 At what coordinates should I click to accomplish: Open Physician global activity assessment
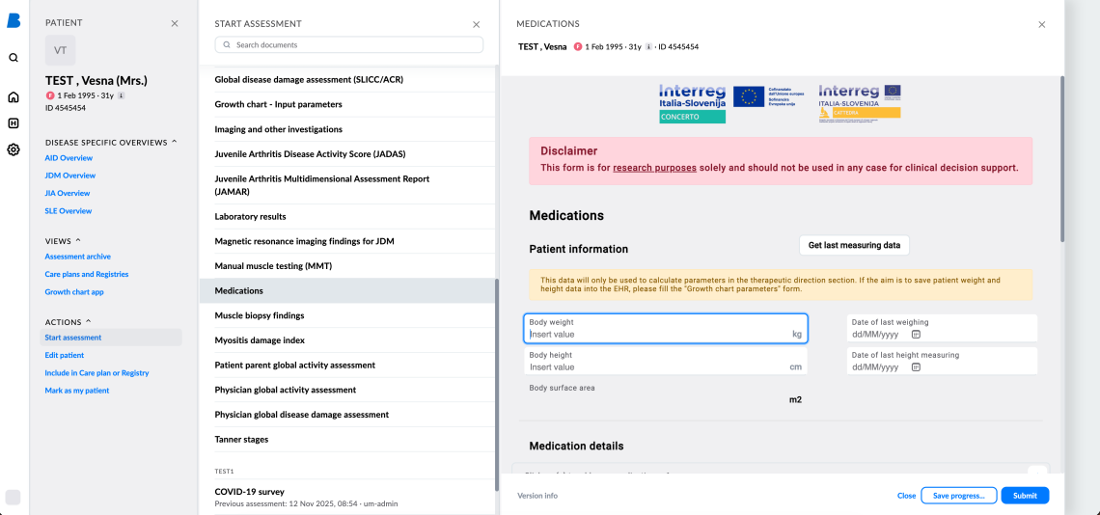pos(347,390)
